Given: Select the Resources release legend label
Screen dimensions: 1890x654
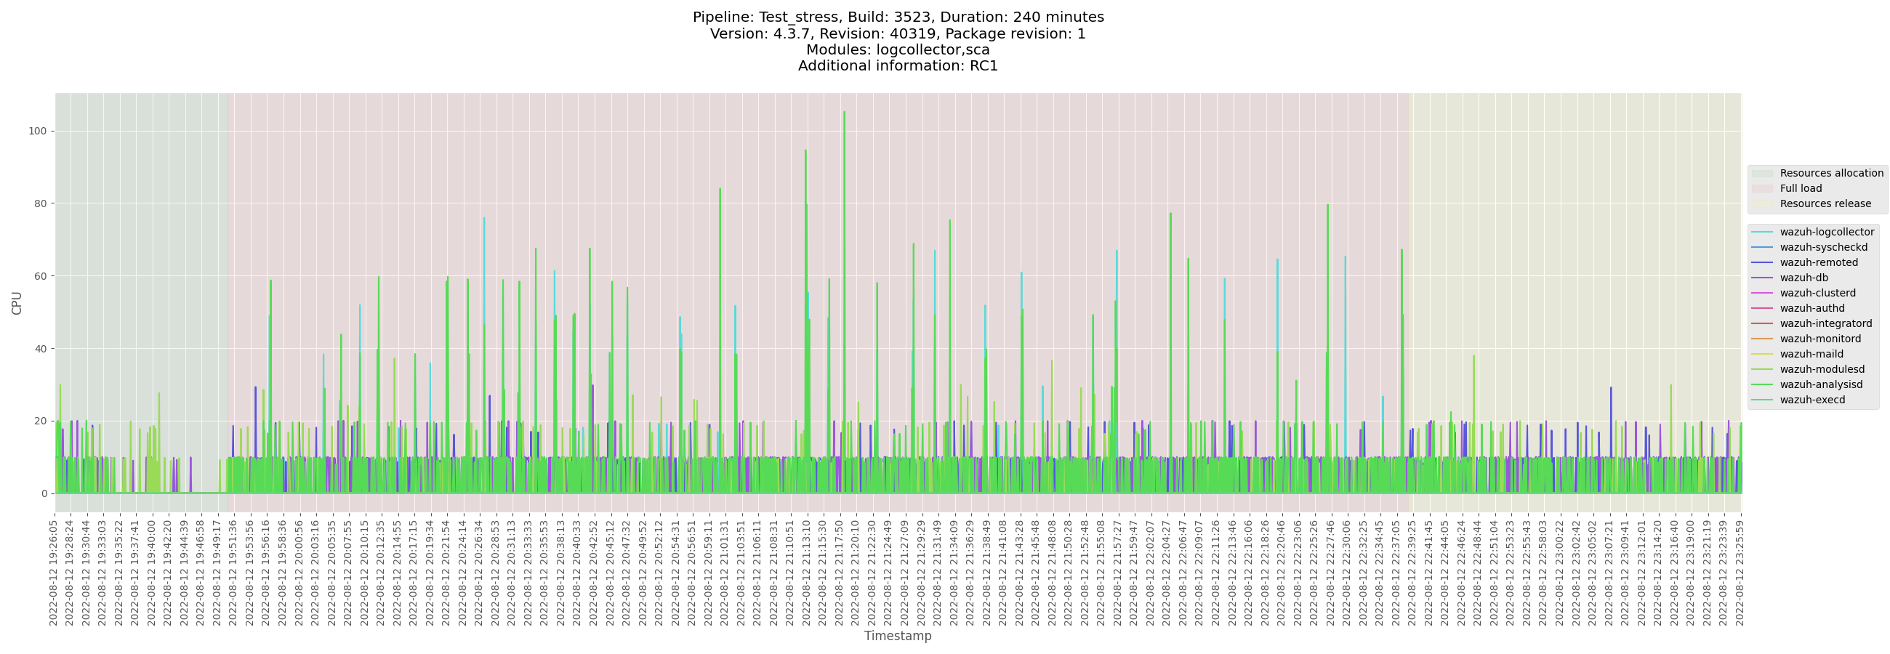Looking at the screenshot, I should tap(1825, 203).
